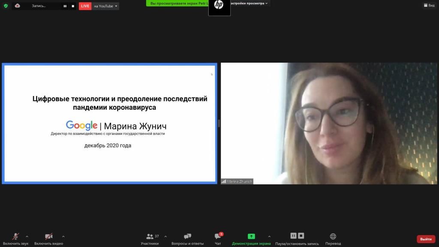
Task: Click the red Выйти button
Action: point(426,239)
